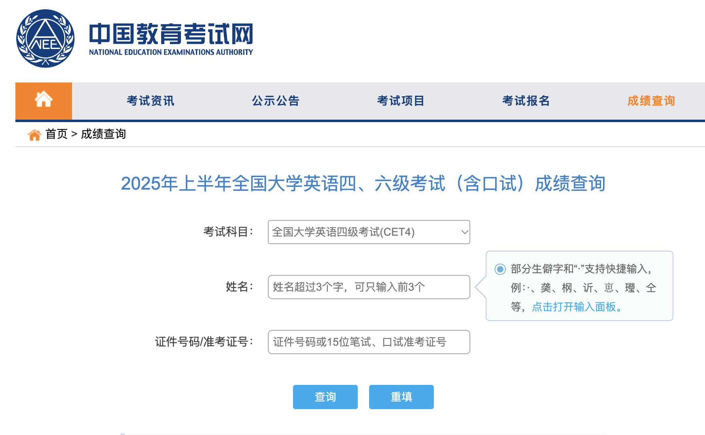Open the CET4 exam subject selector
This screenshot has width=705, height=435.
(x=369, y=232)
